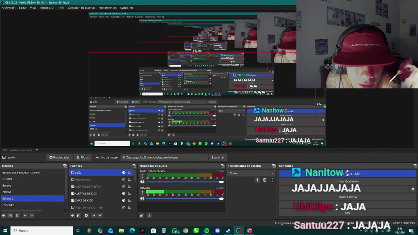Click the Filtros button
This screenshot has height=235, width=418.
(x=83, y=157)
